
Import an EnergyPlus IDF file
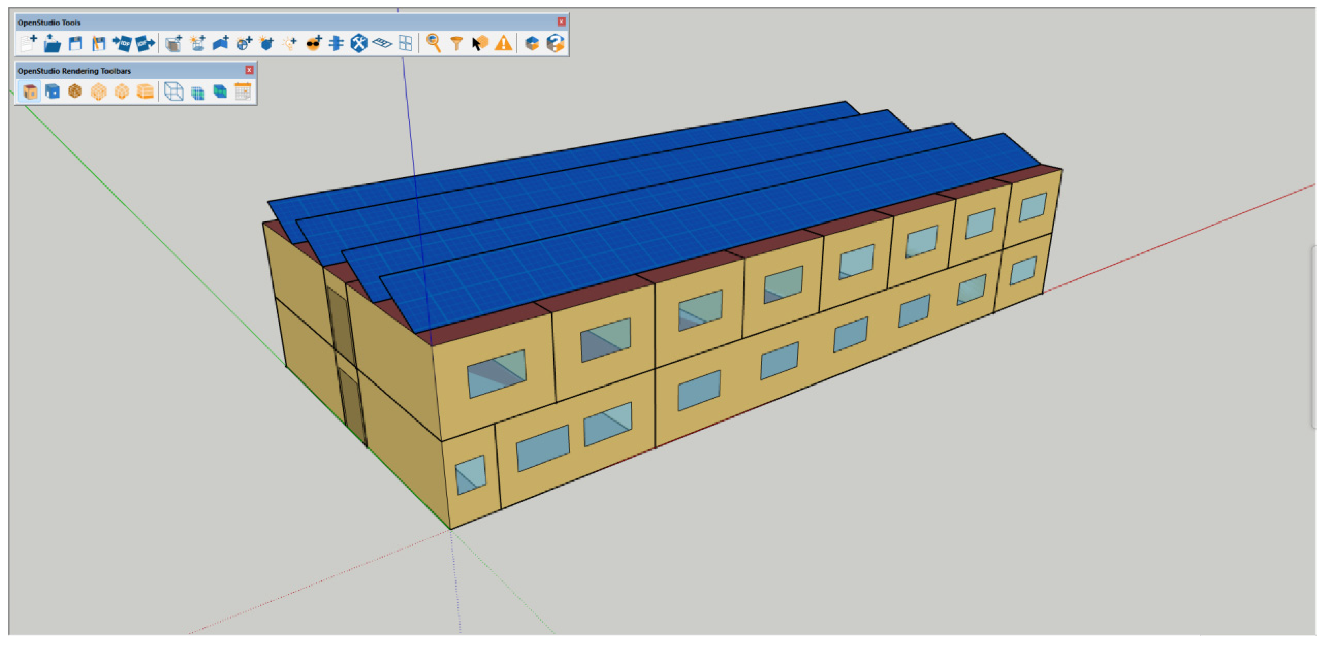pos(122,43)
